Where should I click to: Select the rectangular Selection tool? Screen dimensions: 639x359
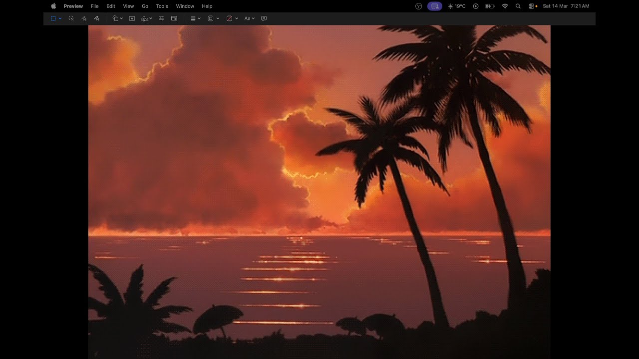pyautogui.click(x=53, y=18)
